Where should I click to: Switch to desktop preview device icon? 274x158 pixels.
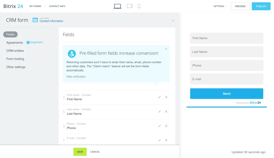[117, 6]
